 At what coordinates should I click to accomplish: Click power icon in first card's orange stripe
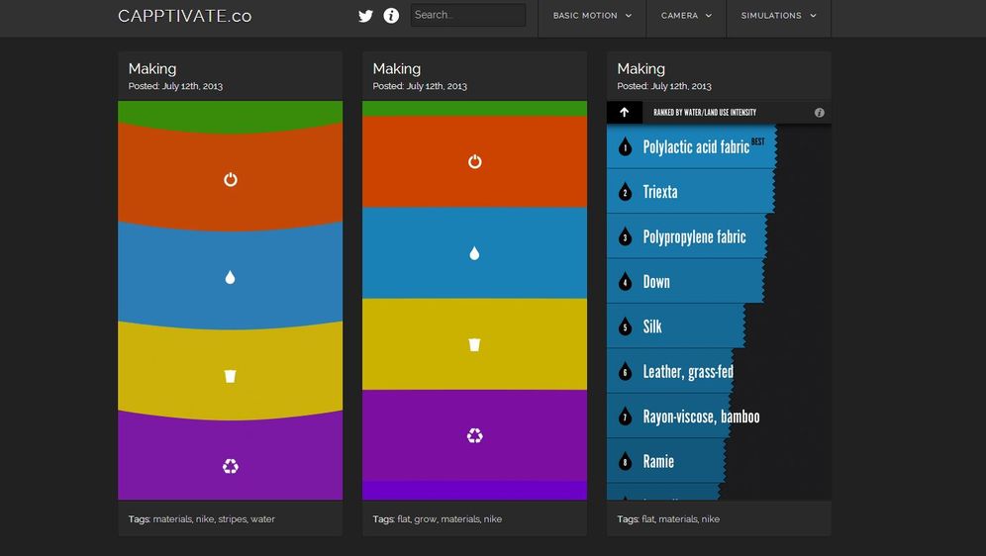pos(231,179)
